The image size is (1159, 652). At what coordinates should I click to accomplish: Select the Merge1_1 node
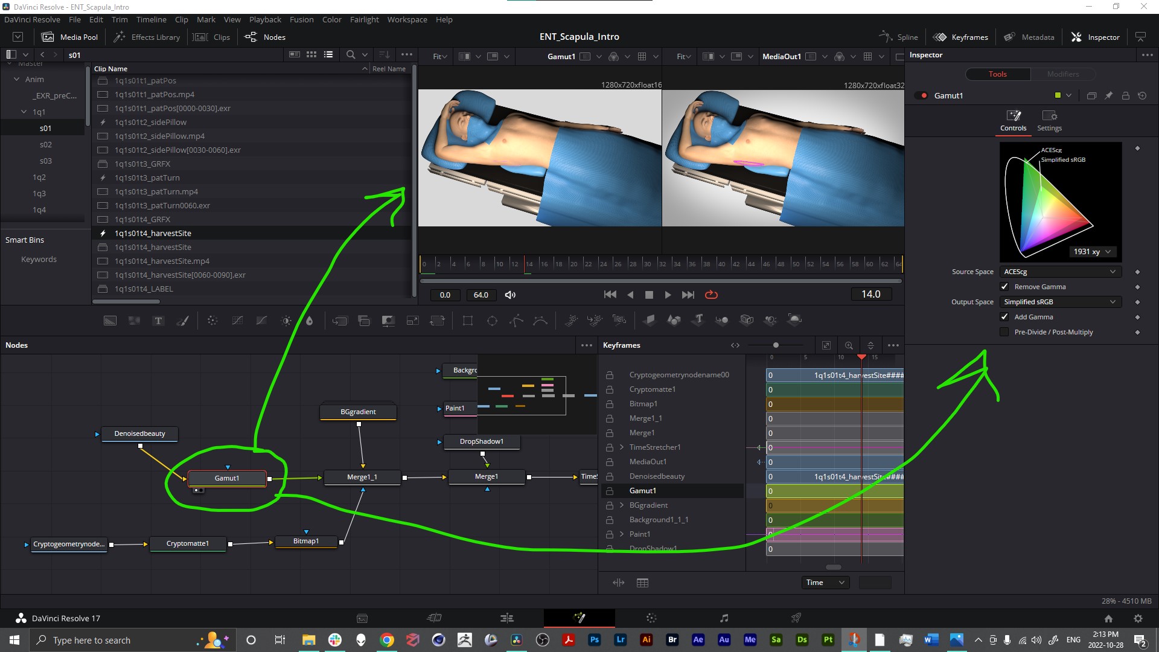pyautogui.click(x=362, y=477)
